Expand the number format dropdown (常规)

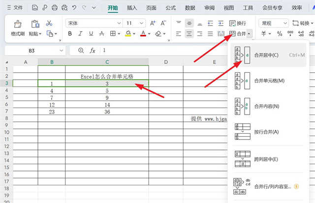[274, 23]
